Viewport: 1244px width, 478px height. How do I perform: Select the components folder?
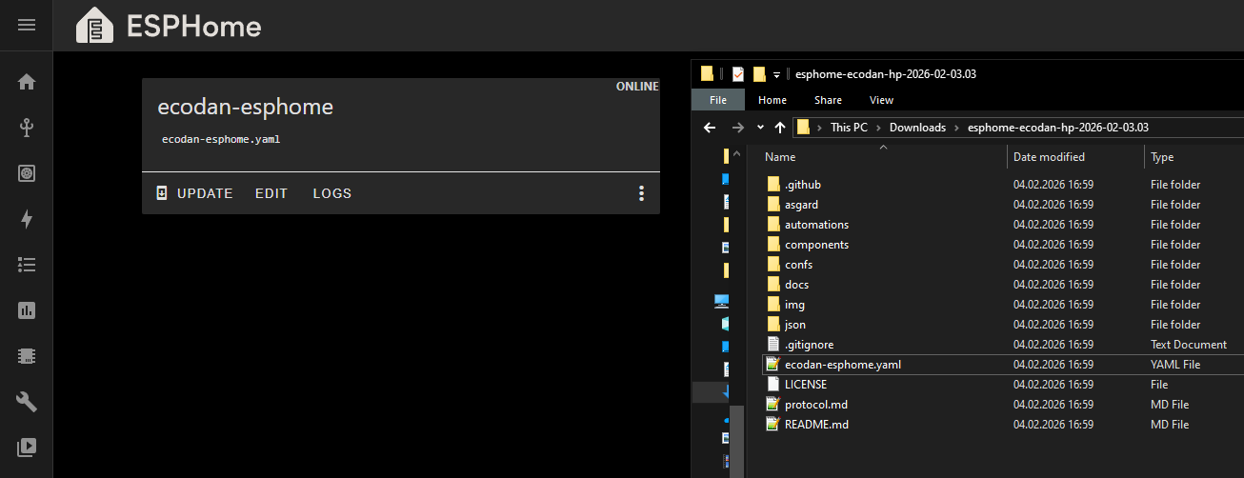(816, 245)
